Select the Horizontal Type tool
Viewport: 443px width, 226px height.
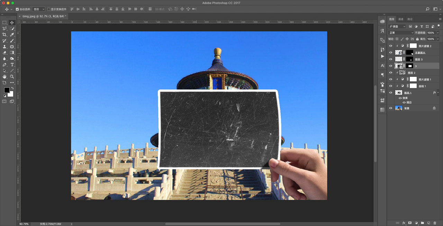coord(12,65)
